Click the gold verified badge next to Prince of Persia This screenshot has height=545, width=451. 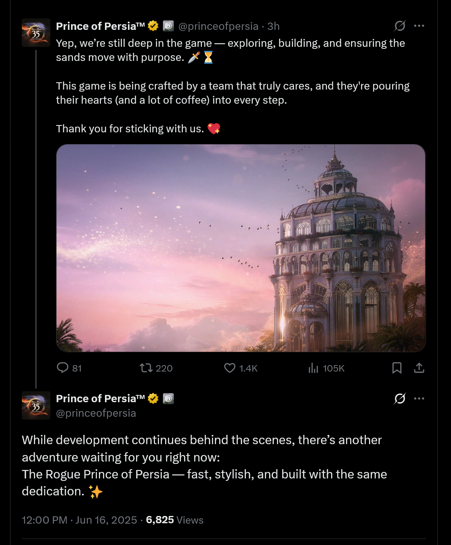[x=152, y=26]
